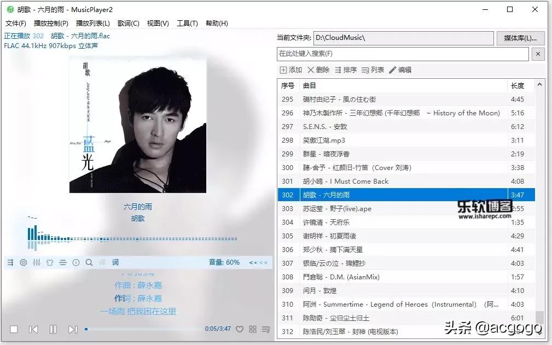
Task: Click the playlist icon at far bottom right
Action: tap(266, 329)
